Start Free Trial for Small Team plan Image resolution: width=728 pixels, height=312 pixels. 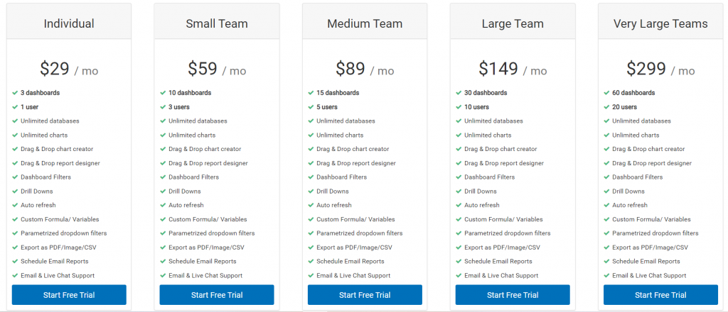coord(217,295)
